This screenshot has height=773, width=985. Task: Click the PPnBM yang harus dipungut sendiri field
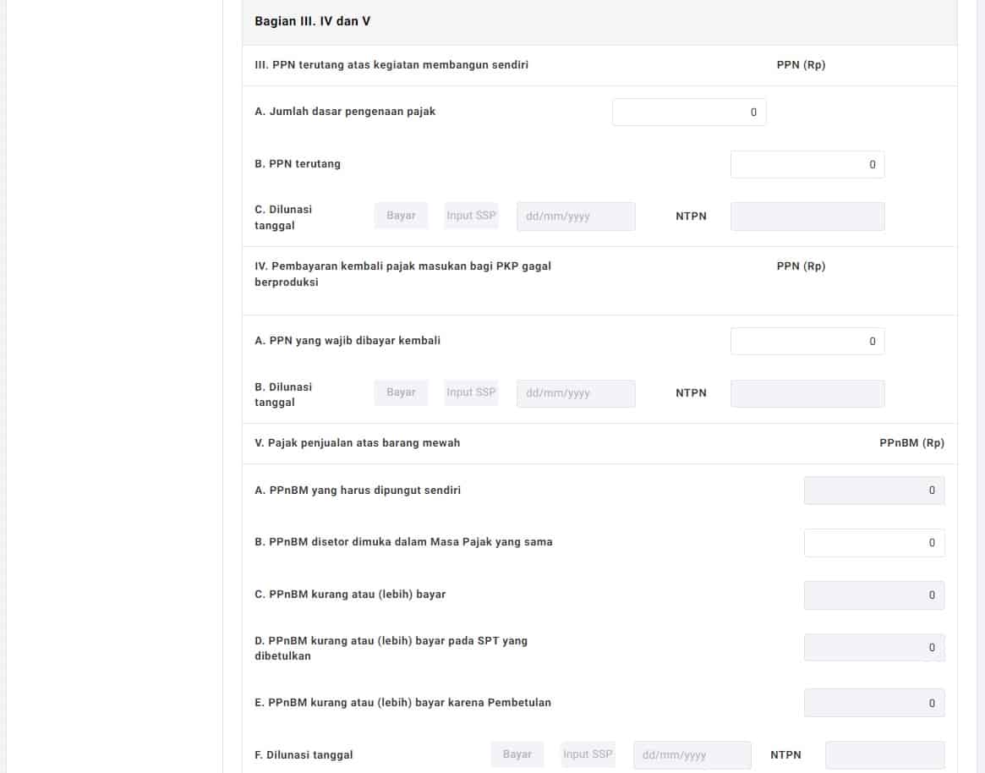(873, 491)
